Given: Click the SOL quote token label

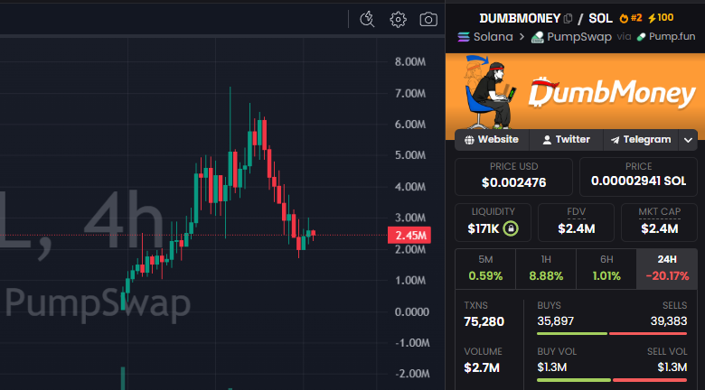Looking at the screenshot, I should point(601,18).
